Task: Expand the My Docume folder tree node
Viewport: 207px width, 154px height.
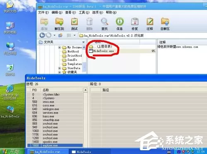Action: click(60, 48)
